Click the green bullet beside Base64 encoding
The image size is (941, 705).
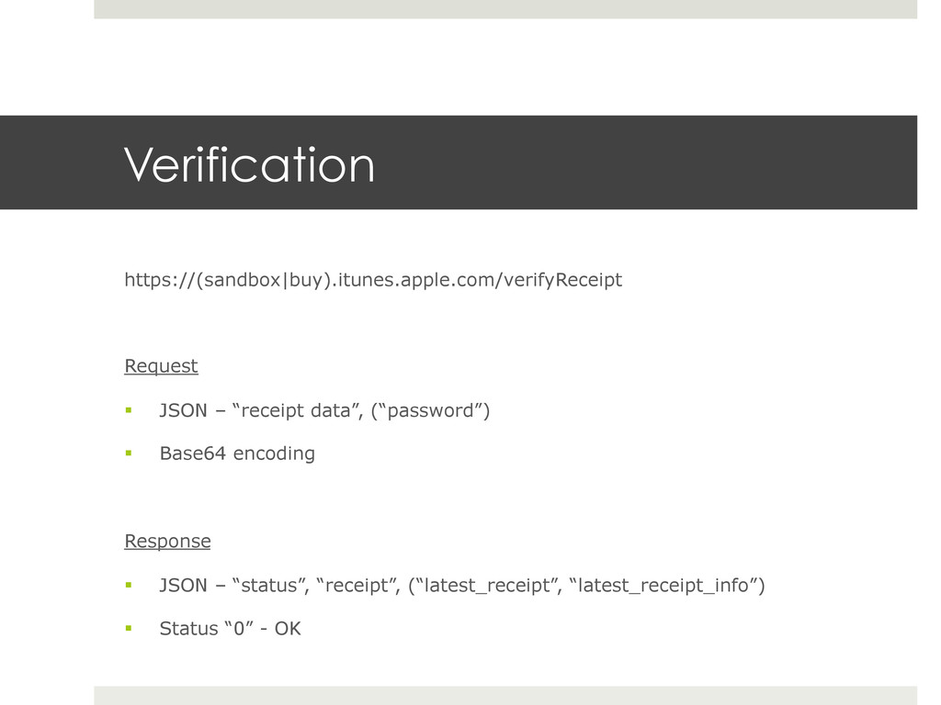click(129, 453)
